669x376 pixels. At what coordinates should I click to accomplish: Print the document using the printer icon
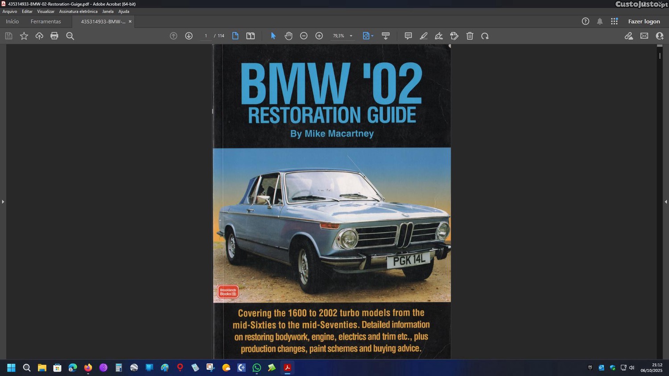[54, 36]
